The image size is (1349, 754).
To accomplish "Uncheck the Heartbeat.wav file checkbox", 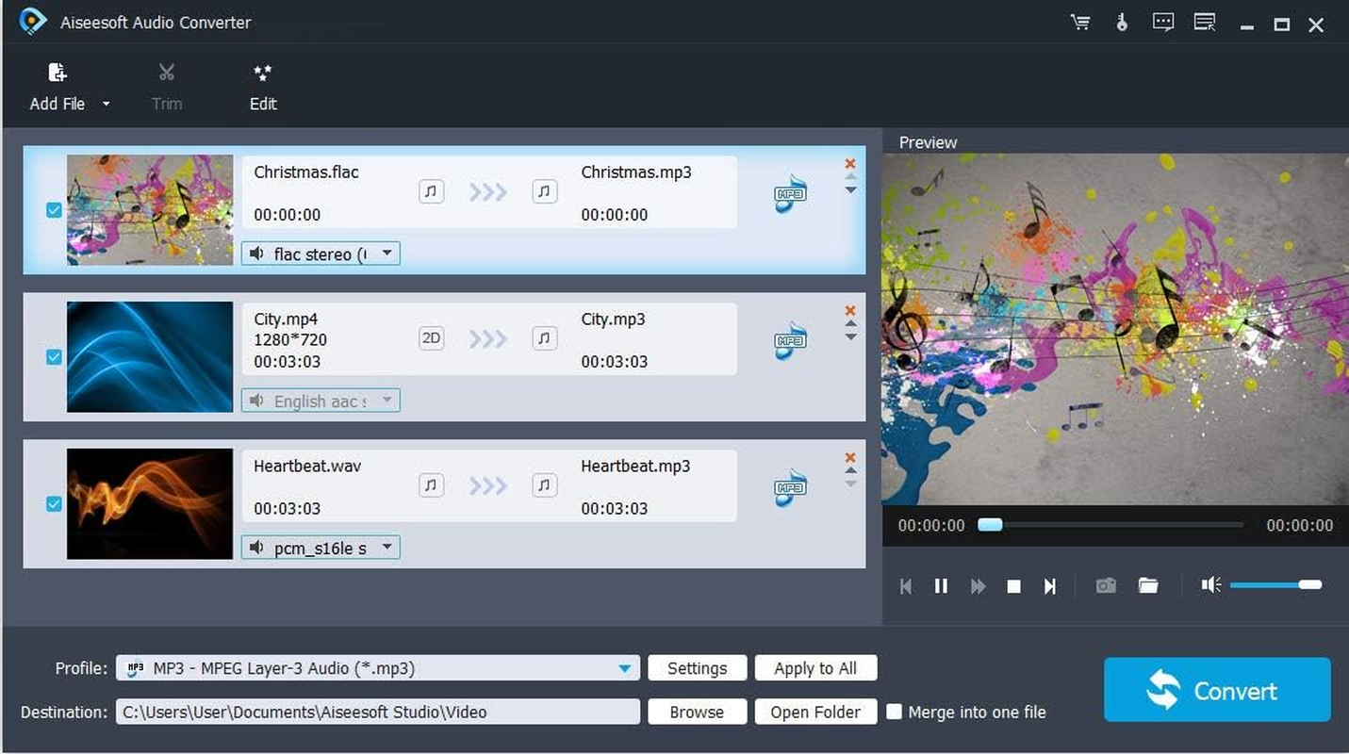I will click(53, 504).
